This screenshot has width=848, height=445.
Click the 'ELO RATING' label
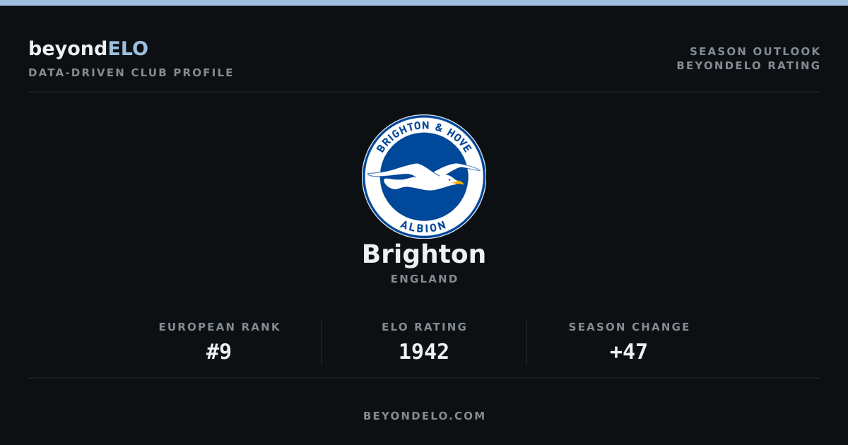425,327
